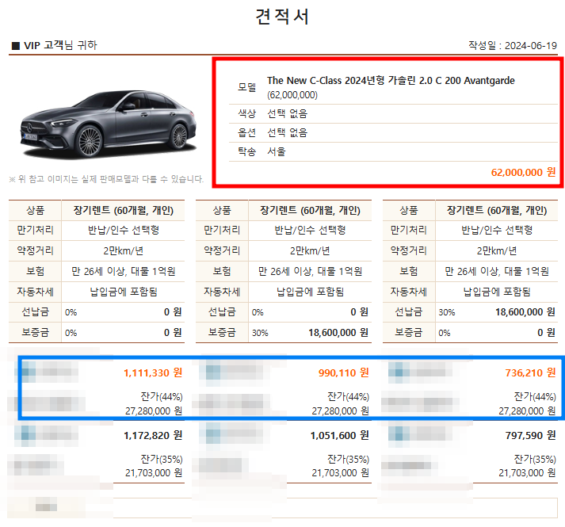Click the 옵션 row label
Screen dimensions: 565x527
pos(246,132)
